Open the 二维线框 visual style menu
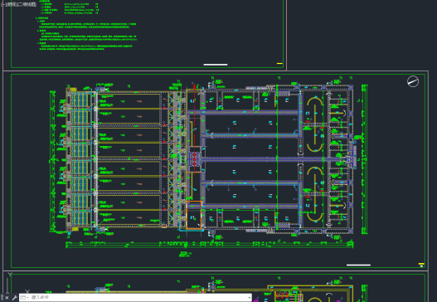Viewport: 437px width, 302px height. [27, 4]
